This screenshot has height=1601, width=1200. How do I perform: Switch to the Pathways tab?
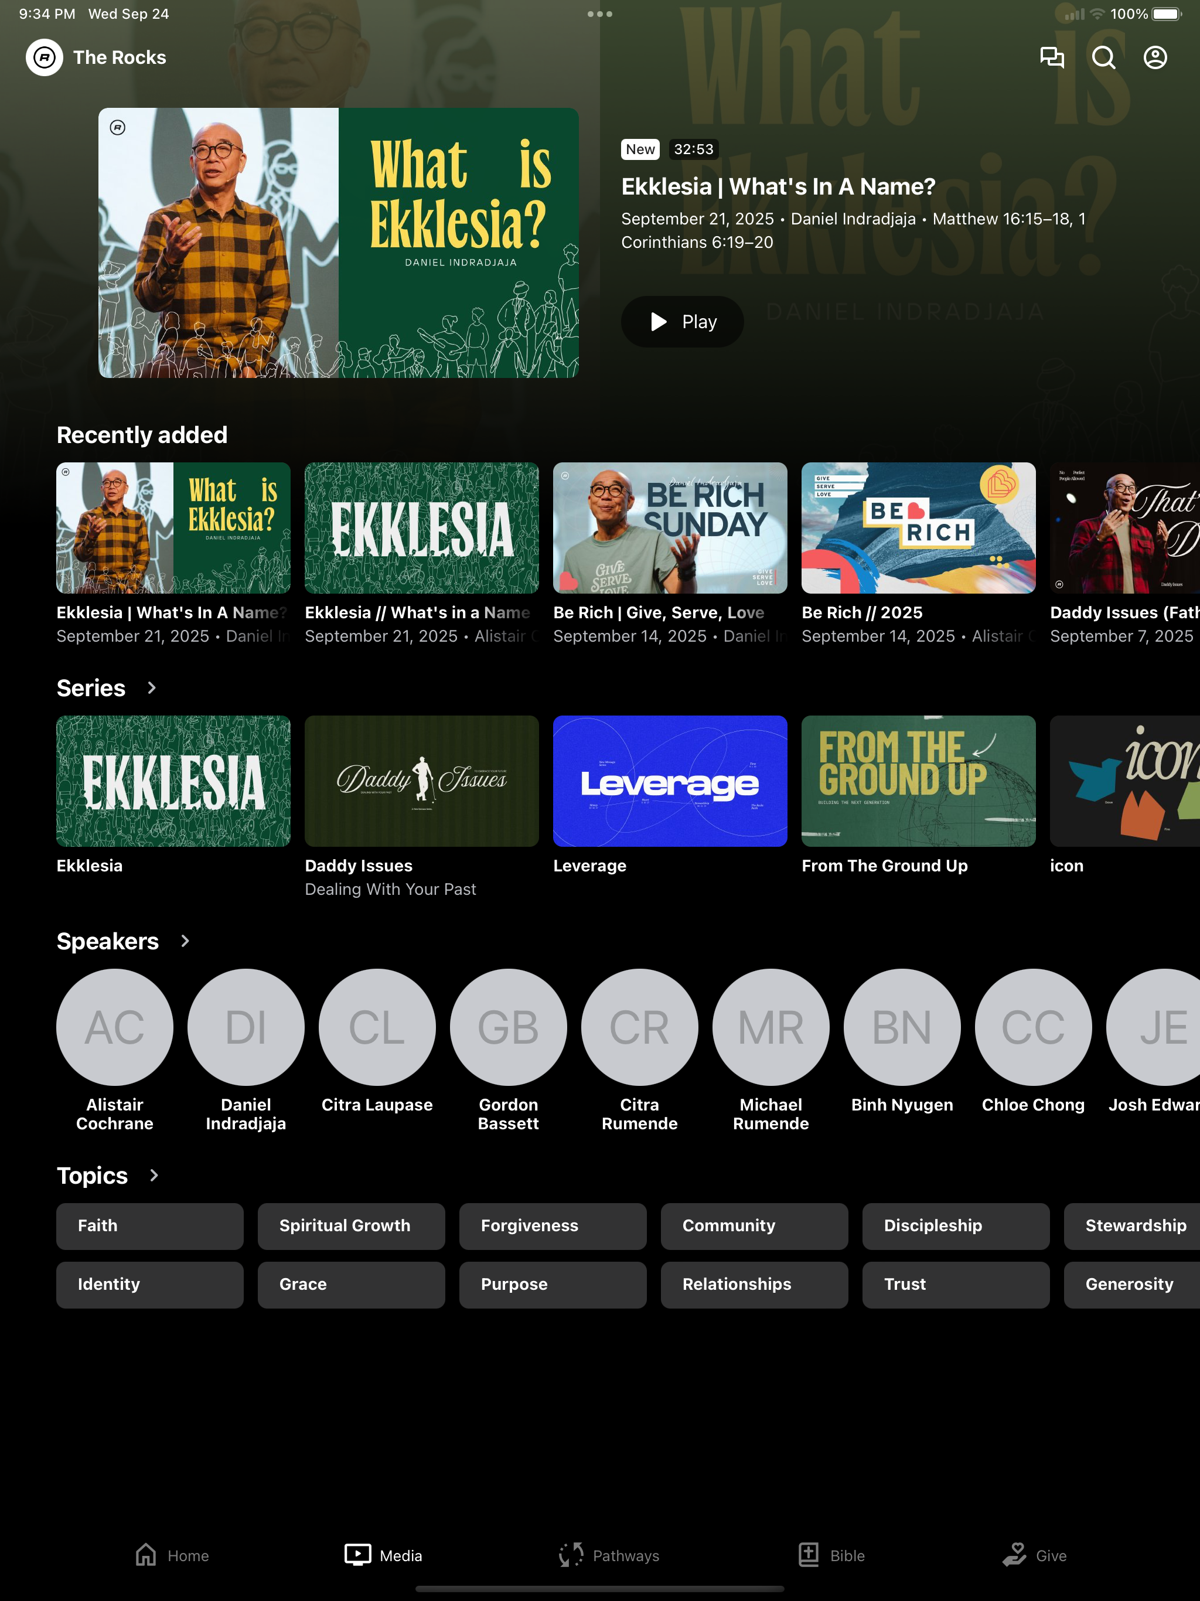[609, 1555]
